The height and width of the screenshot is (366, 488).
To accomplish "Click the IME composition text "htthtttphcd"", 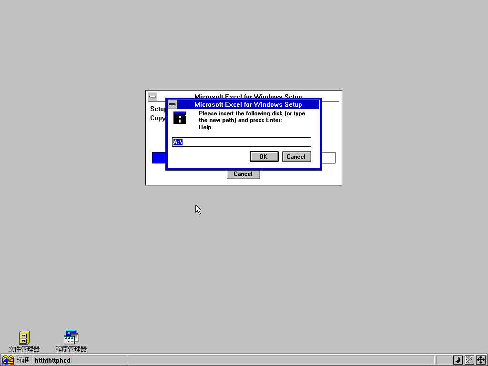I will [x=52, y=360].
